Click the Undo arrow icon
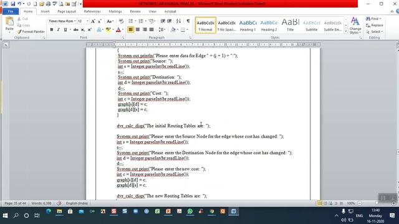 (19, 4)
